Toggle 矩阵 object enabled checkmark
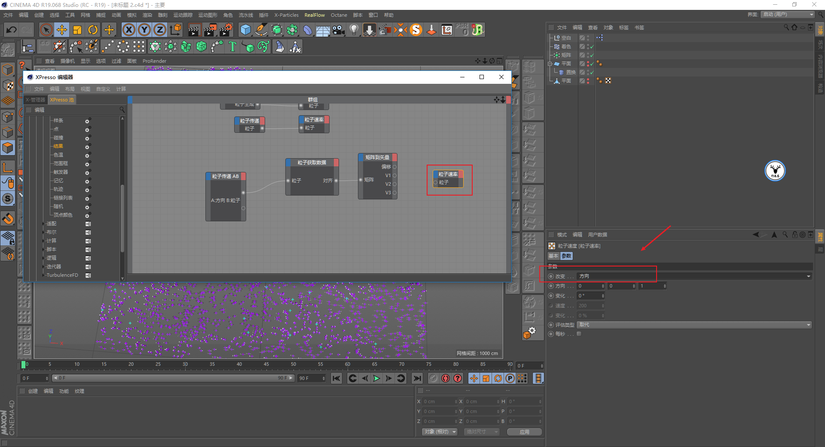This screenshot has height=447, width=825. (592, 55)
